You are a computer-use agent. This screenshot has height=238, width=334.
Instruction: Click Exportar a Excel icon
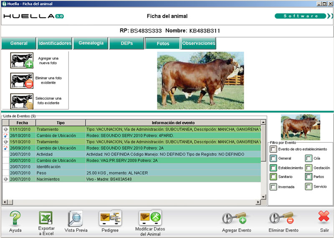coord(46,218)
